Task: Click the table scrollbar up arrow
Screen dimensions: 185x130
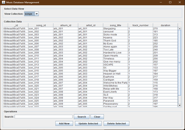Action: click(x=179, y=29)
